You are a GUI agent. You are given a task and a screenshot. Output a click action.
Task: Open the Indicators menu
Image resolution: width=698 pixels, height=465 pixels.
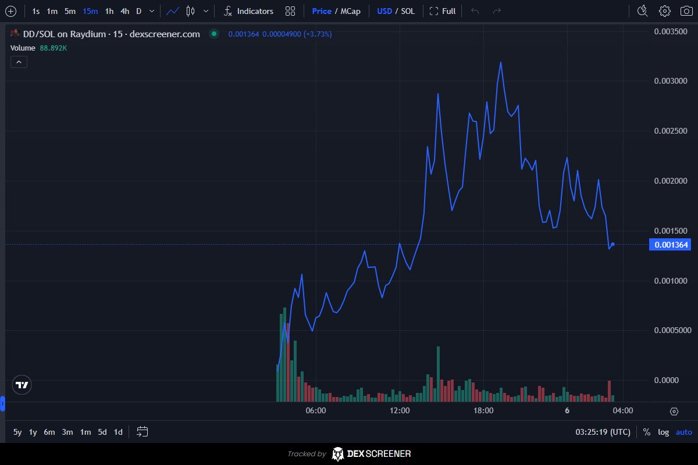click(x=248, y=11)
